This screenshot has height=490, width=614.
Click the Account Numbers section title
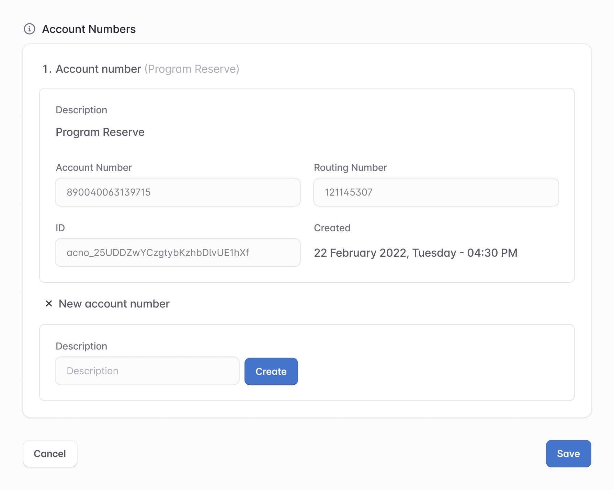89,29
